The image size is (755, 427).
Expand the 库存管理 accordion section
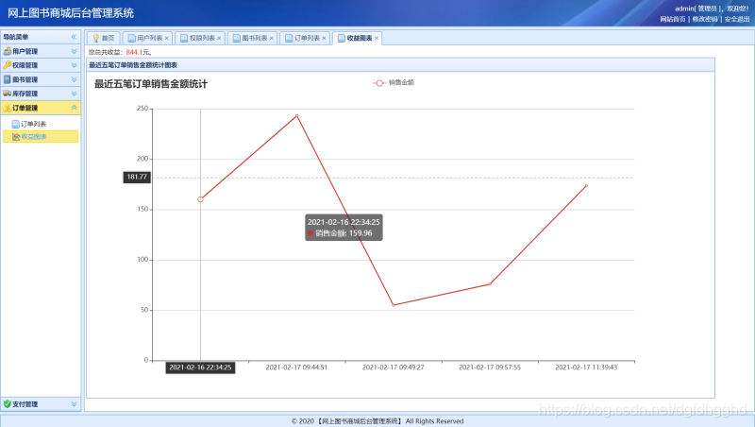coord(74,94)
